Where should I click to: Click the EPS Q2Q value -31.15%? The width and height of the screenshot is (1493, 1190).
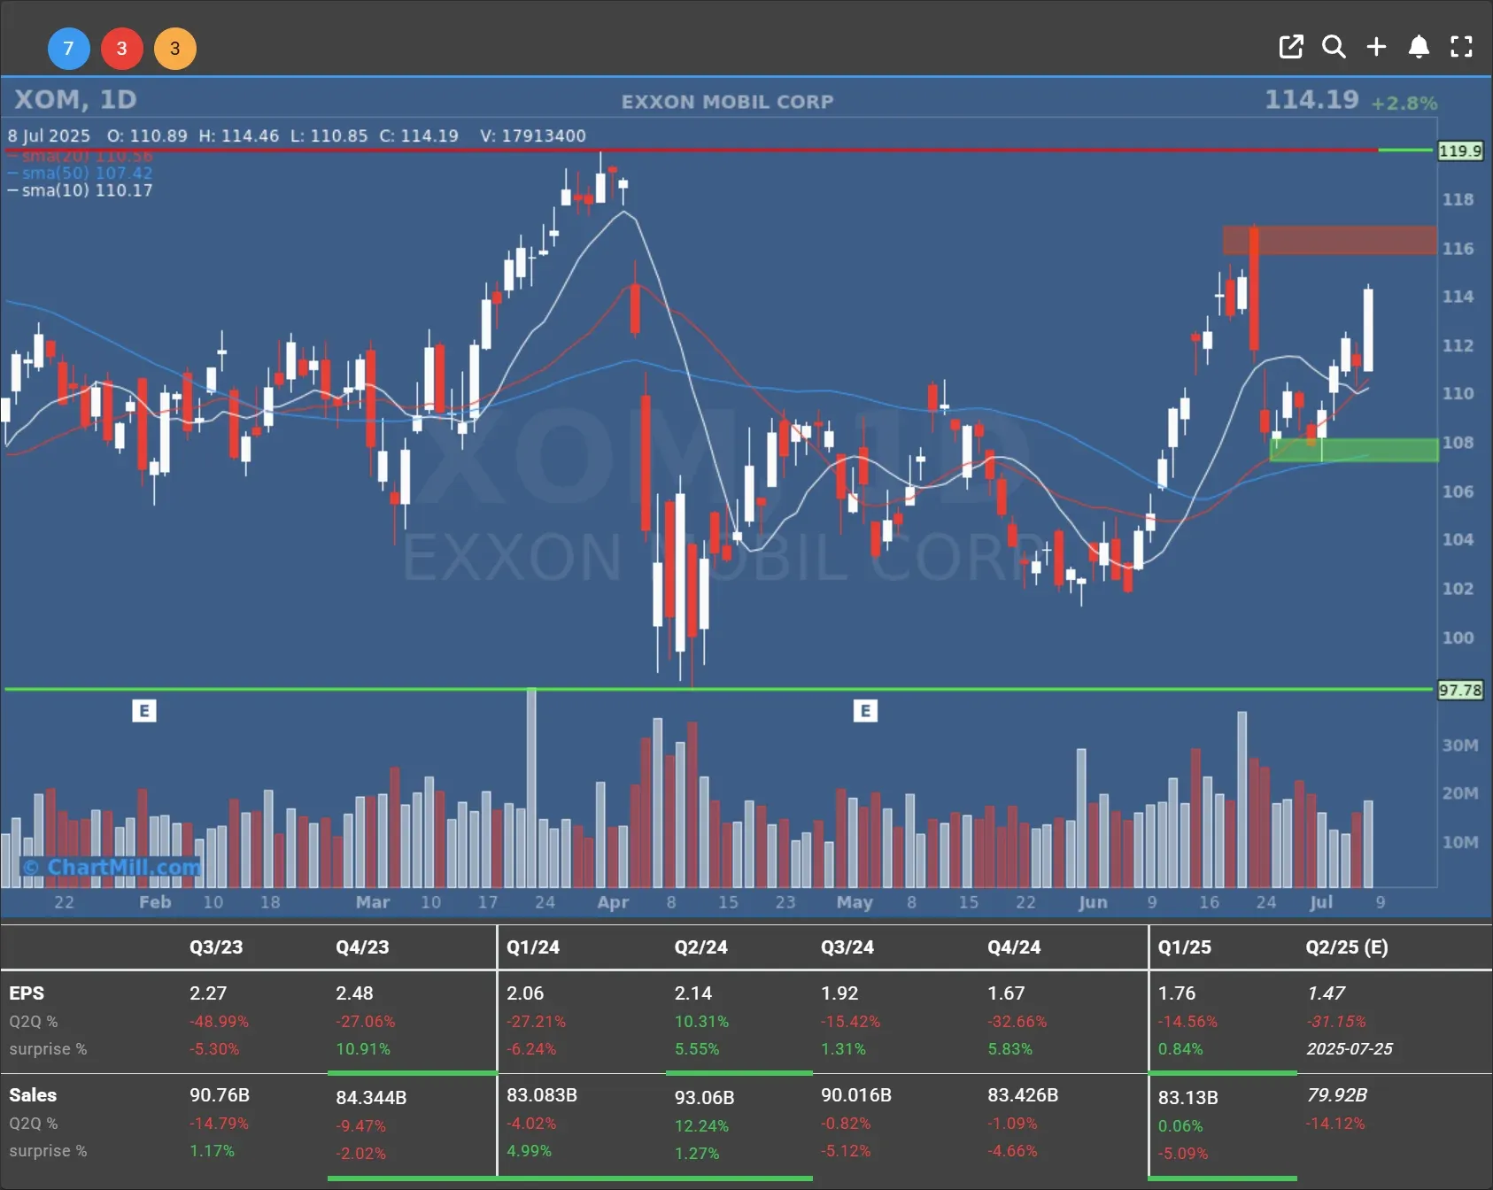[x=1336, y=1021]
